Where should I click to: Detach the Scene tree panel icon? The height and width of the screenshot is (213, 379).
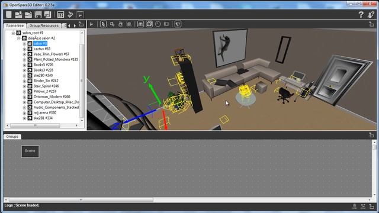pyautogui.click(x=81, y=24)
